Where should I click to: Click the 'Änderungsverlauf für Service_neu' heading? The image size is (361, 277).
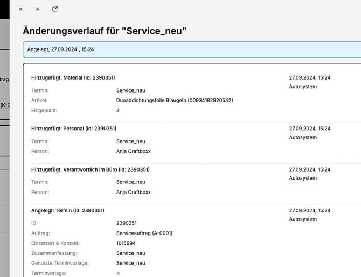tap(105, 31)
